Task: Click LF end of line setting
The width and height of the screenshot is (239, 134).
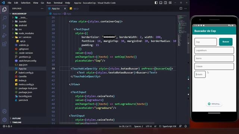Action: tap(155, 126)
